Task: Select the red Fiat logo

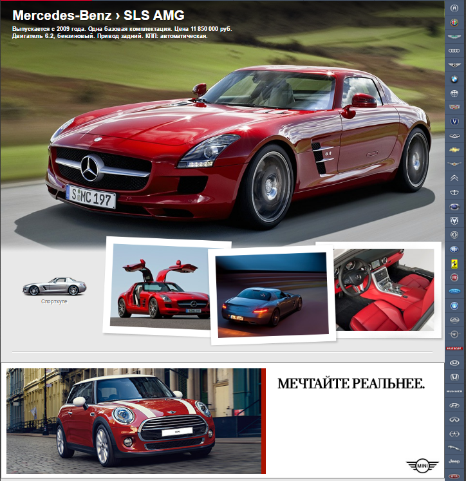Action: (x=454, y=278)
